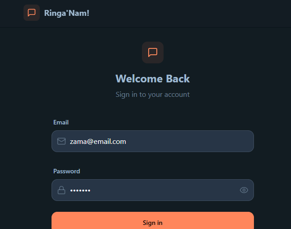Click the envelope icon in Email field
This screenshot has height=229, width=291.
(x=61, y=141)
